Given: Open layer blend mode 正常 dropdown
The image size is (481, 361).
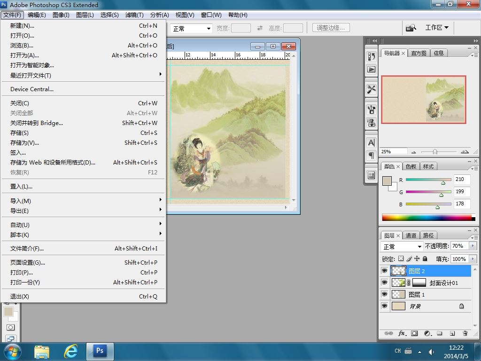Looking at the screenshot, I should click(x=402, y=246).
